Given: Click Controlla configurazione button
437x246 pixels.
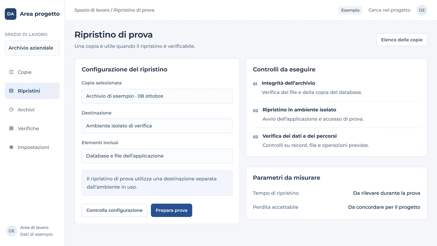Looking at the screenshot, I should point(114,210).
